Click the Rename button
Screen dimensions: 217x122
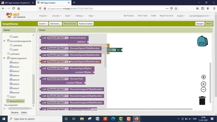(x=15, y=112)
